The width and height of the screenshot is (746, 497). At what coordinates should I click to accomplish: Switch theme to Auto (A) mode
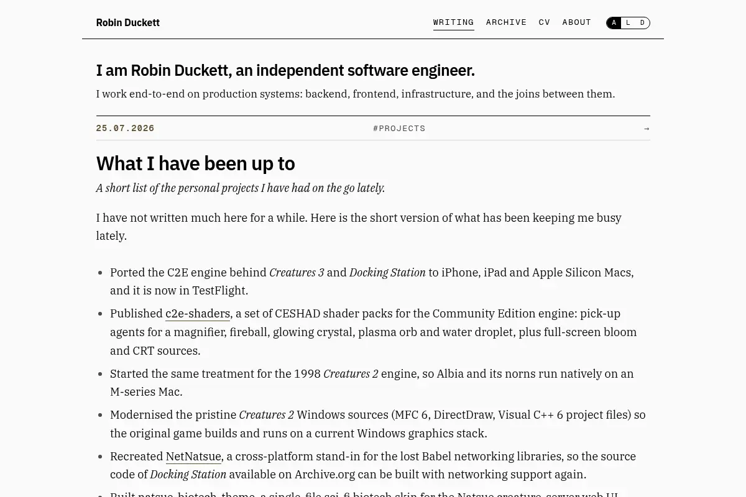click(614, 23)
